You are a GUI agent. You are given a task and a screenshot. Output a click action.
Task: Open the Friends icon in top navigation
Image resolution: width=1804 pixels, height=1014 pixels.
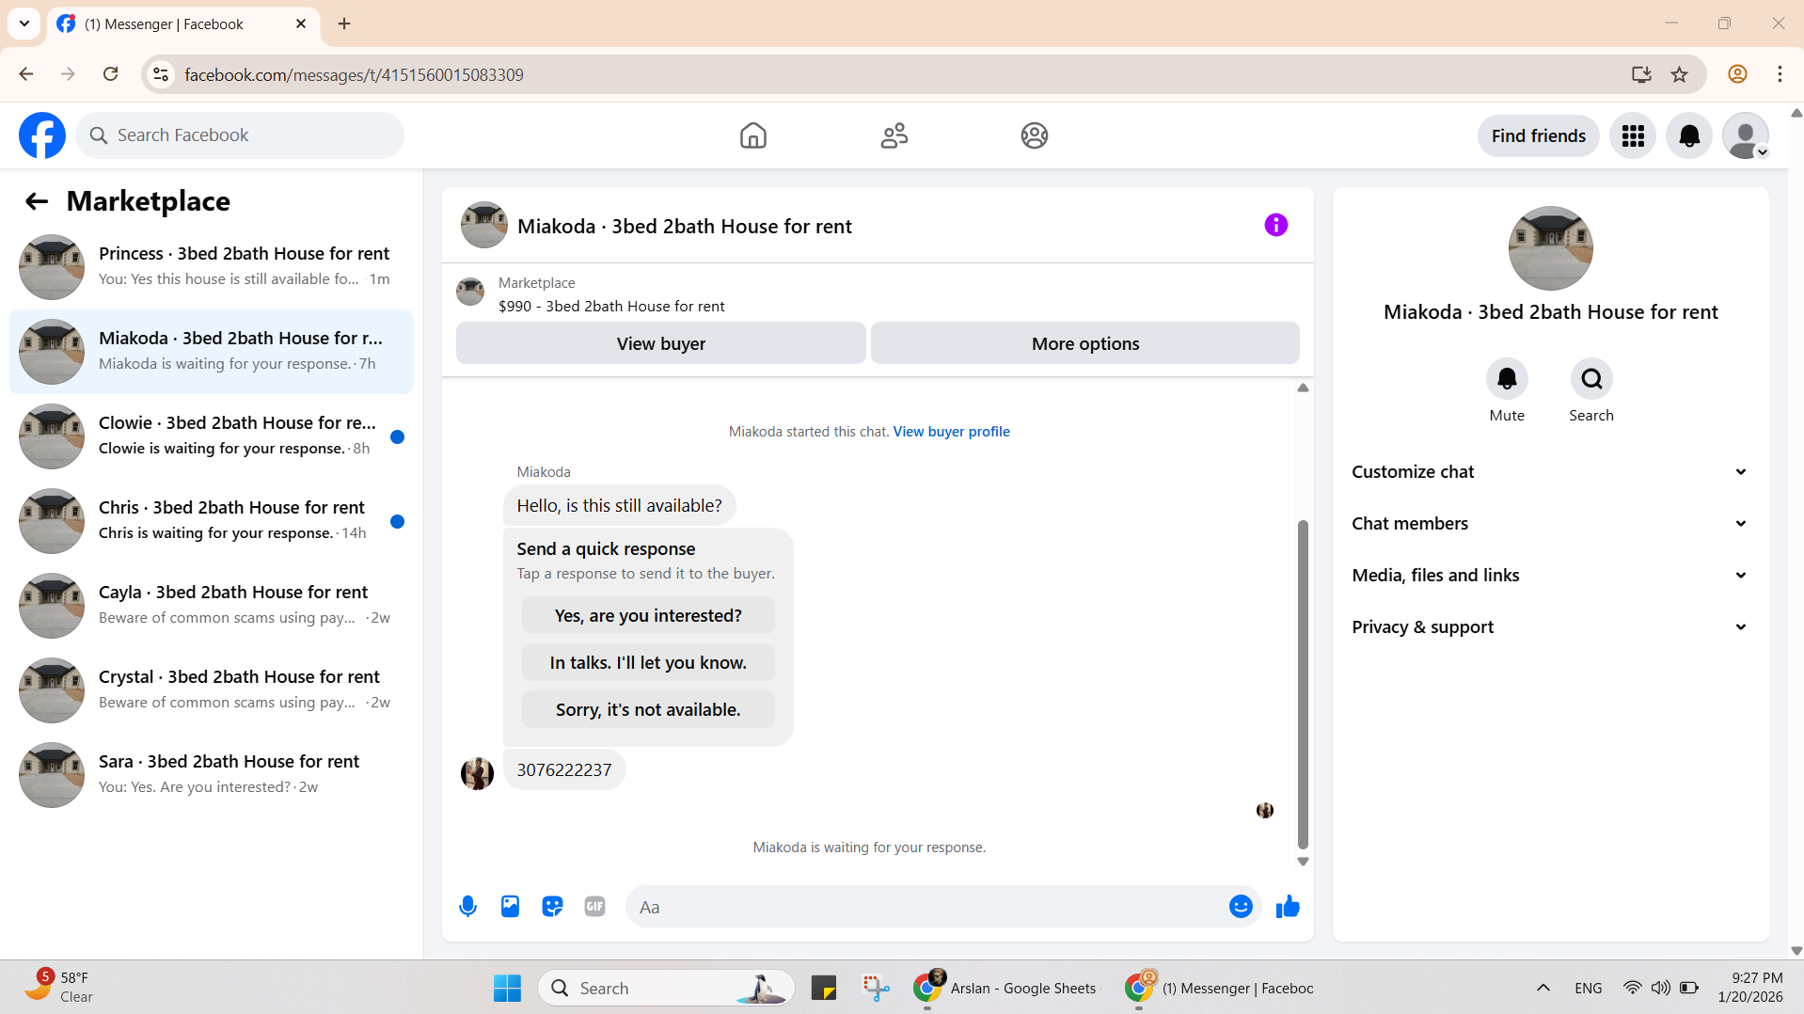tap(894, 135)
